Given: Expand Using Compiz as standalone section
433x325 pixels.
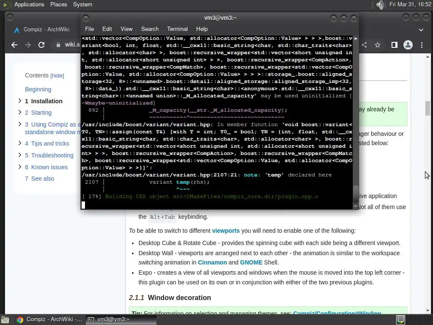Looking at the screenshot, I should [19, 124].
